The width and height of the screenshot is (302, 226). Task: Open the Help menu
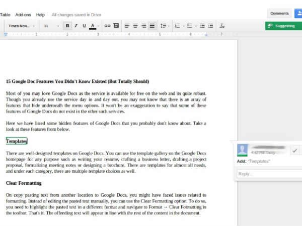(40, 15)
